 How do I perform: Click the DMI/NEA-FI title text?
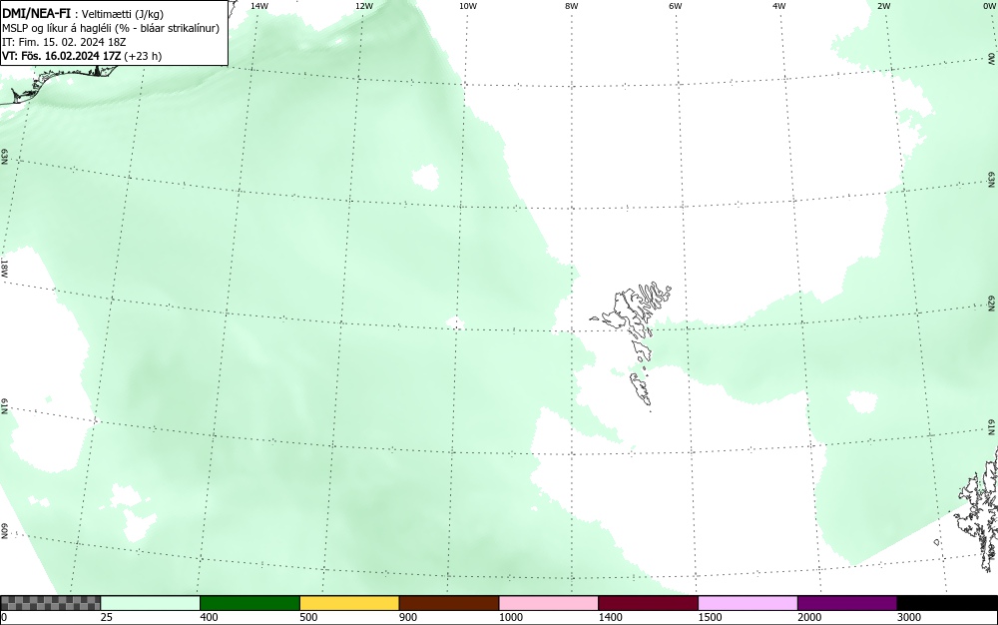(36, 13)
